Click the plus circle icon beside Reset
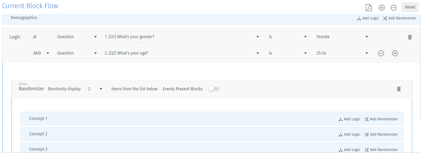 coord(381,7)
